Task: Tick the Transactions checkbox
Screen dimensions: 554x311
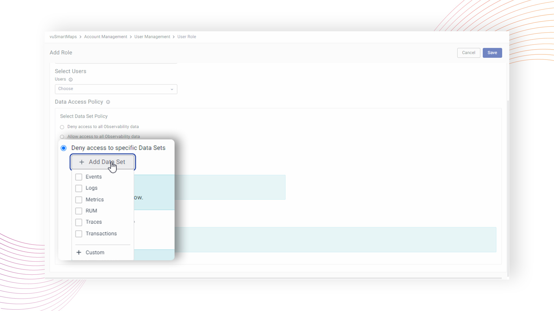Action: (x=79, y=234)
